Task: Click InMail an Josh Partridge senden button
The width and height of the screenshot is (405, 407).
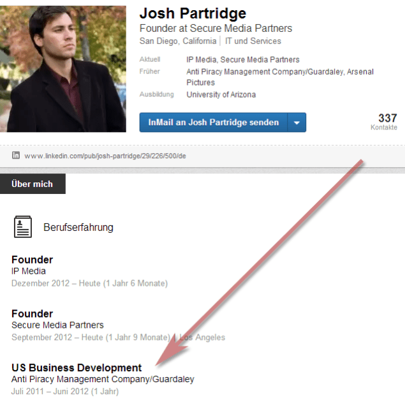Action: coord(213,122)
